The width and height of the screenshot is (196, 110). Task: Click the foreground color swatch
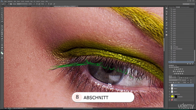click(x=2, y=53)
